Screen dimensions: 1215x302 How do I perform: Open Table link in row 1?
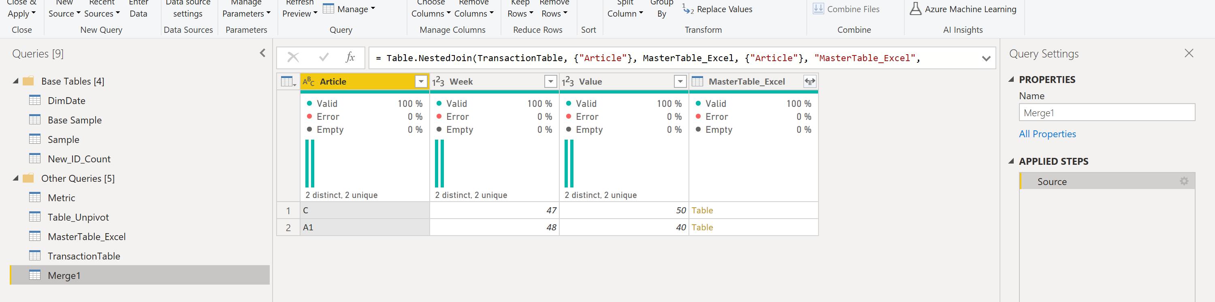(702, 210)
